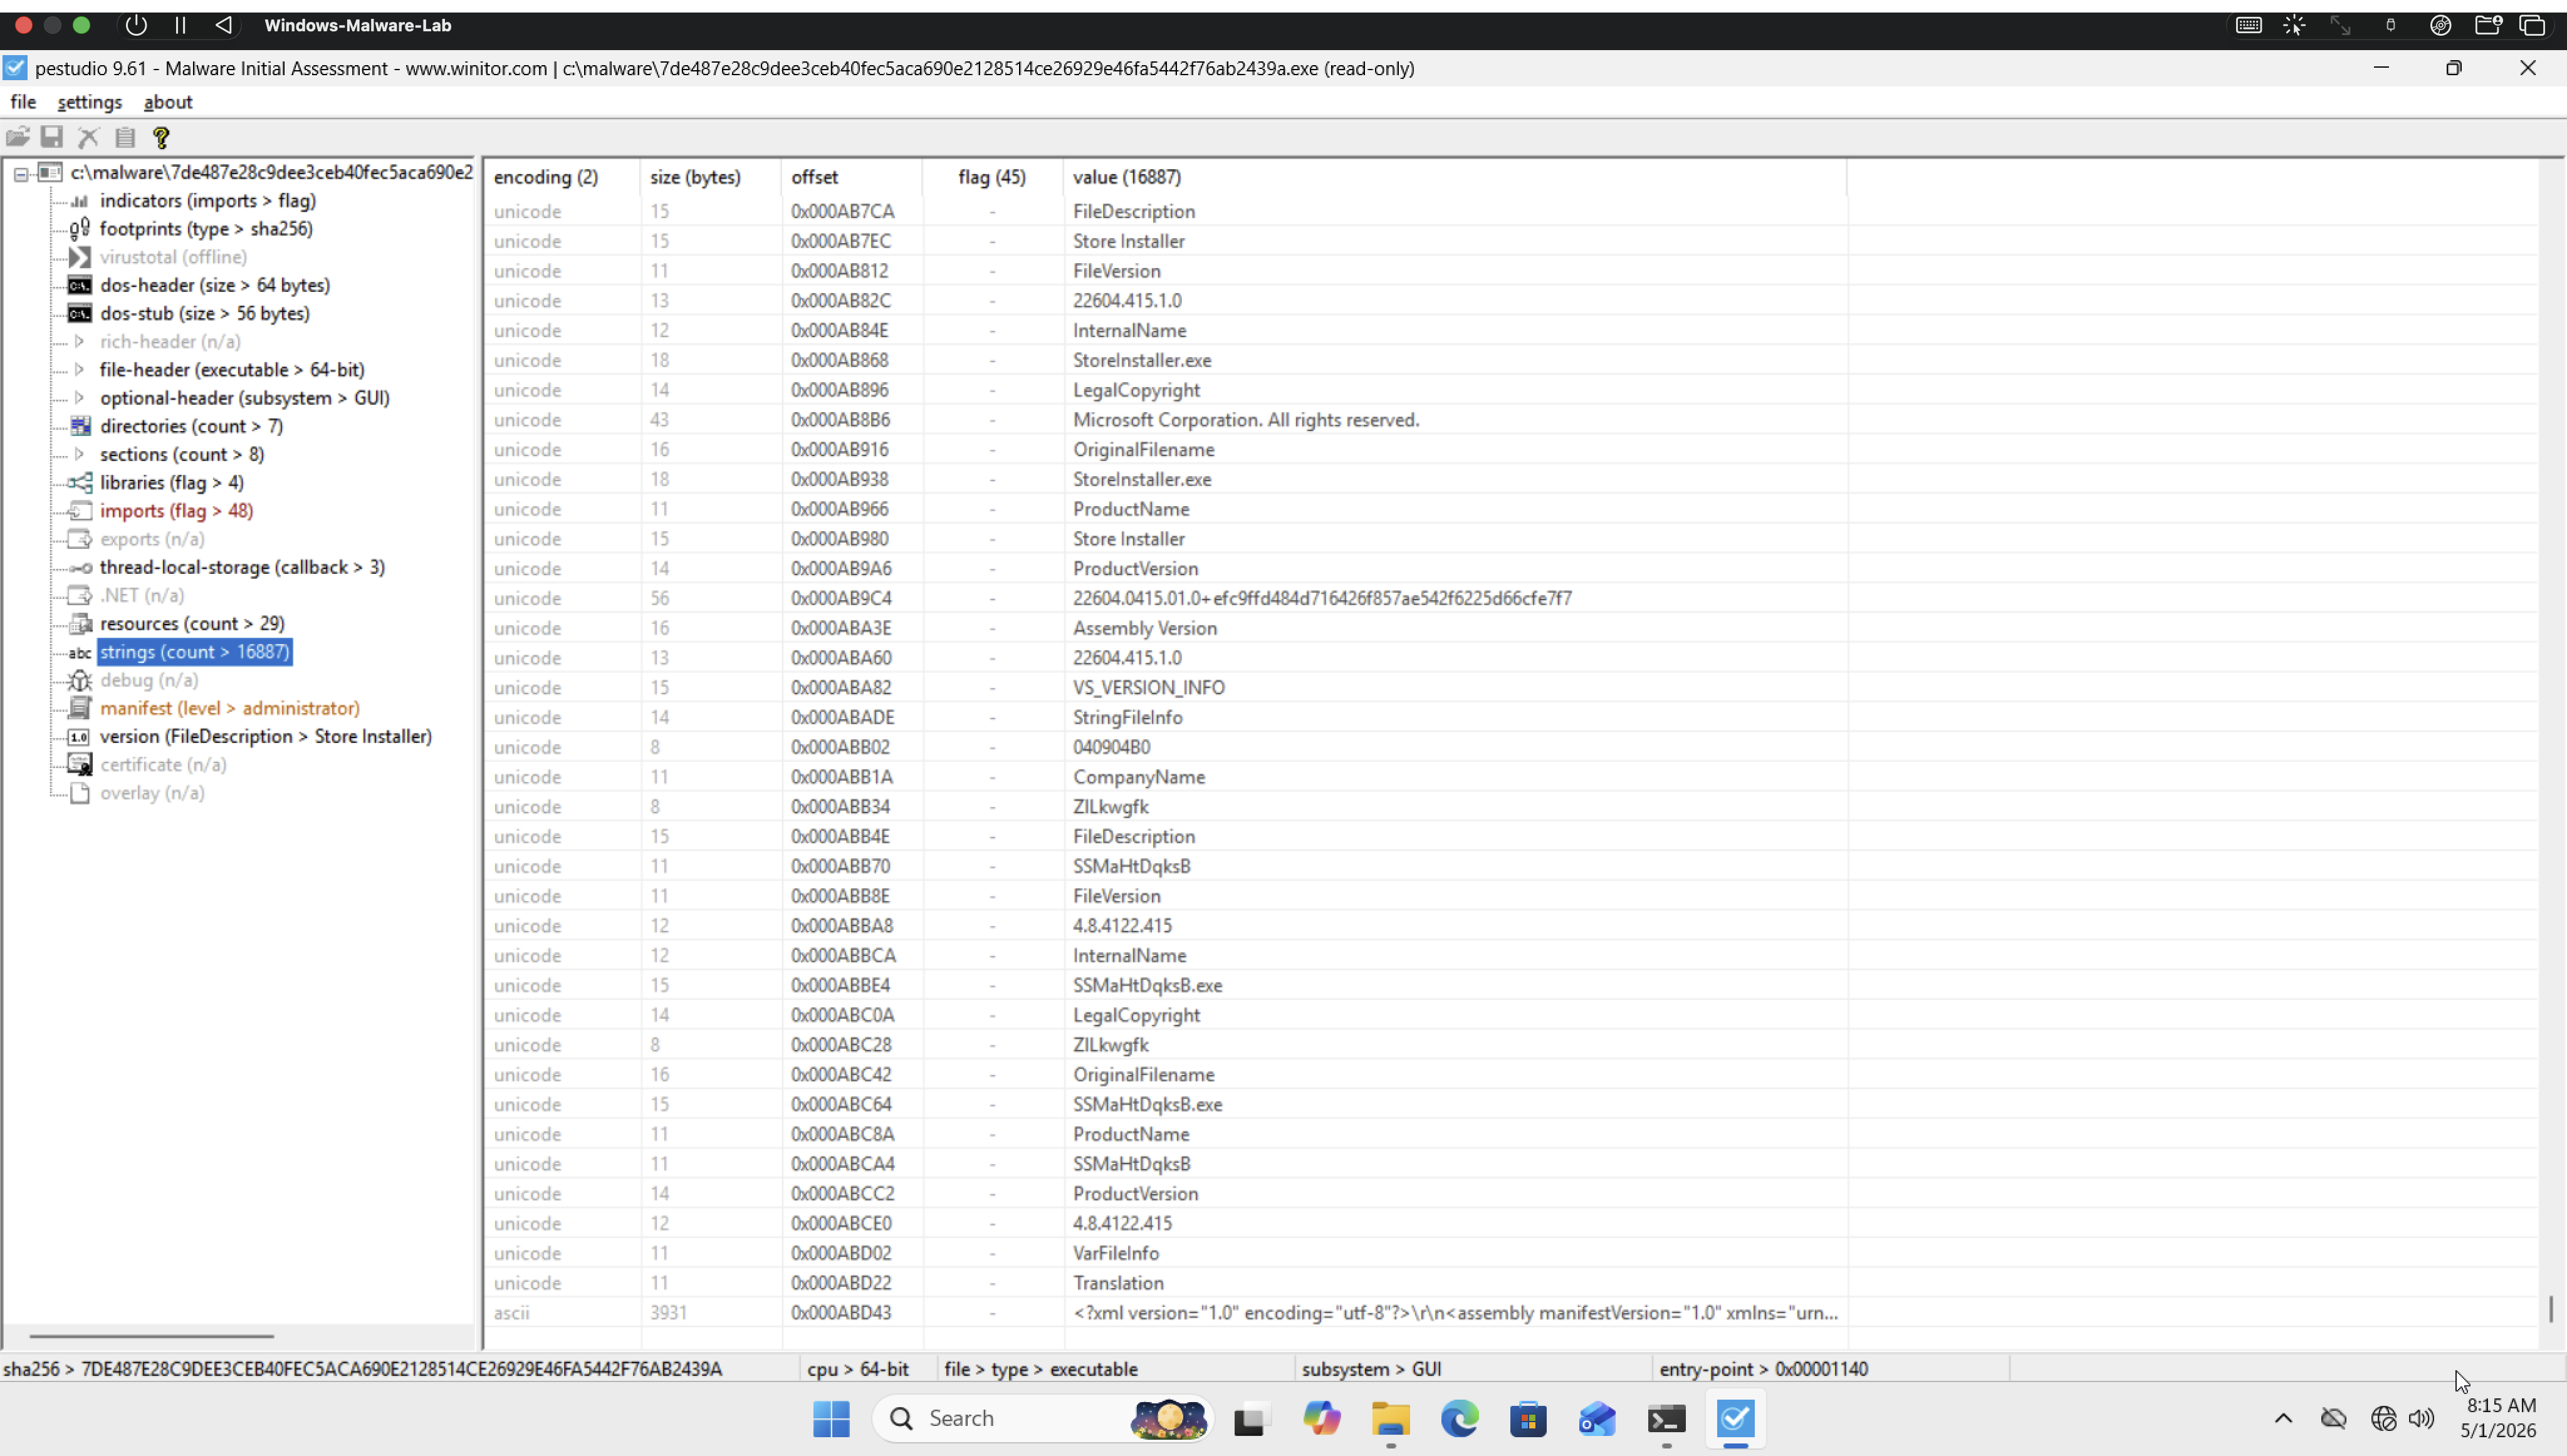2567x1456 pixels.
Task: Open Copilot from the taskbar
Action: 1322,1418
